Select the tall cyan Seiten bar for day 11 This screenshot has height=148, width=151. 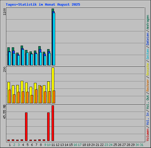[x=54, y=39]
